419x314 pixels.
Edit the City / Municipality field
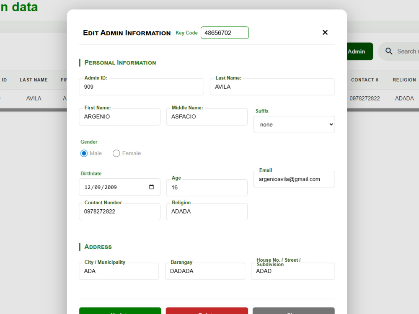click(x=119, y=271)
